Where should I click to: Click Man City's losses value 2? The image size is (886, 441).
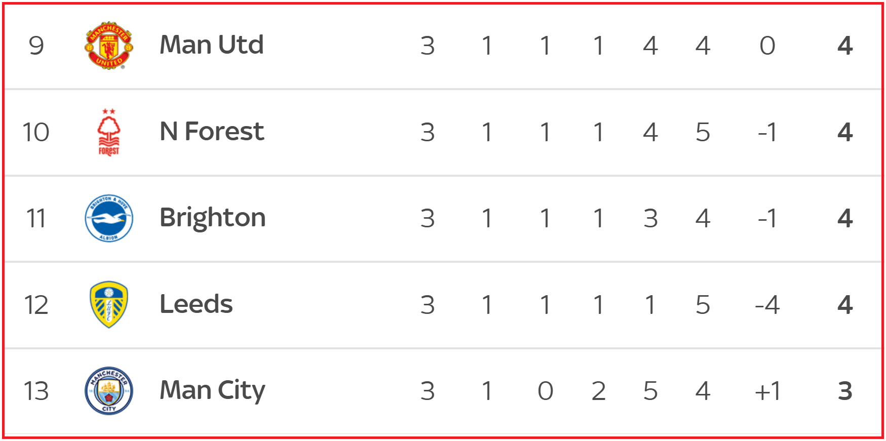coord(598,391)
